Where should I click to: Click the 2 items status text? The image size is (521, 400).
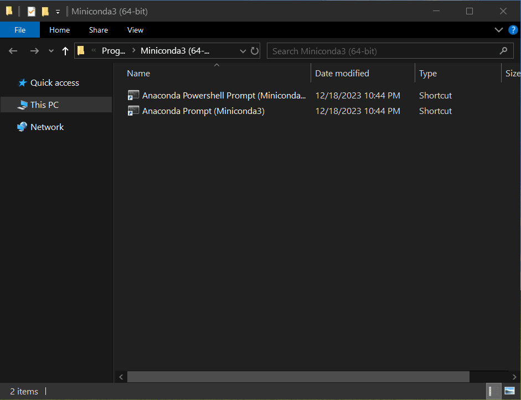point(24,391)
